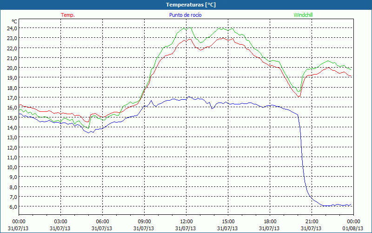
Task: Click the '16,0' y-axis value
Action: pos(13,108)
